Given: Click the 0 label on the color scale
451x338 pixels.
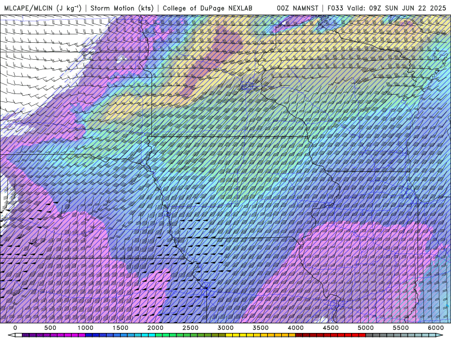Looking at the screenshot, I should coord(15,328).
